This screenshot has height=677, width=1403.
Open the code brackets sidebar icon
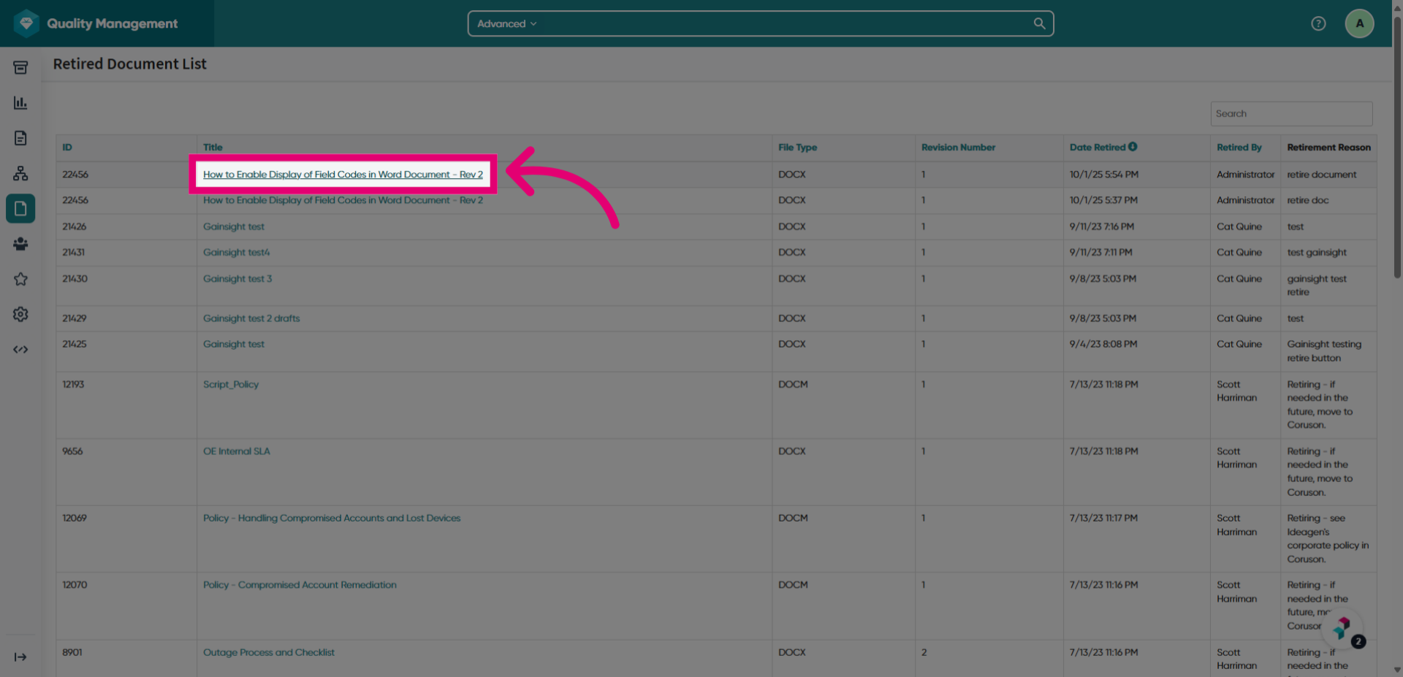[20, 349]
